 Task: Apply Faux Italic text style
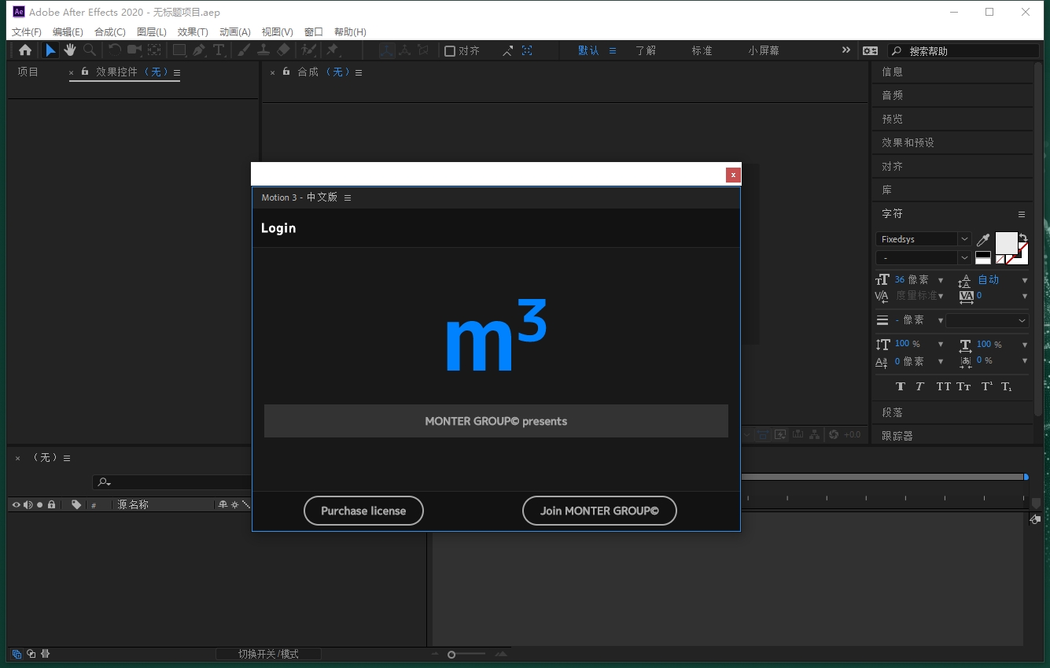click(x=919, y=386)
